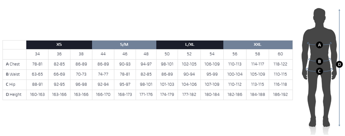Image resolution: width=345 pixels, height=136 pixels.
Task: Select the XS size header
Action: tap(59, 45)
